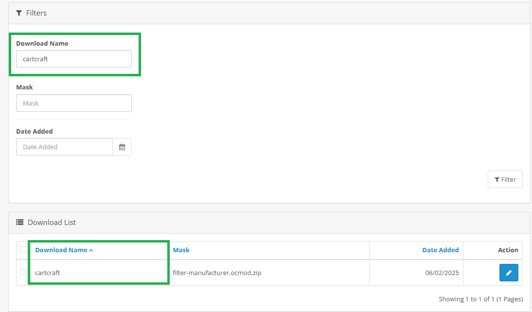Select the cartcraft name cell in table
The width and height of the screenshot is (532, 312).
tap(48, 273)
